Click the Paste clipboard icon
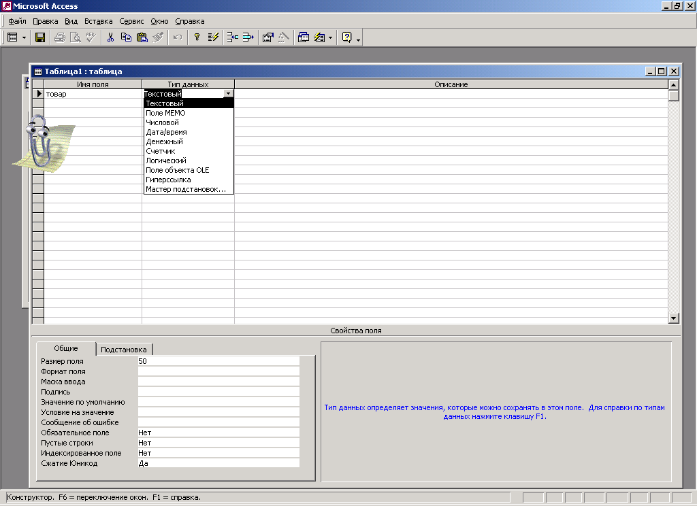This screenshot has height=506, width=697. click(x=142, y=38)
